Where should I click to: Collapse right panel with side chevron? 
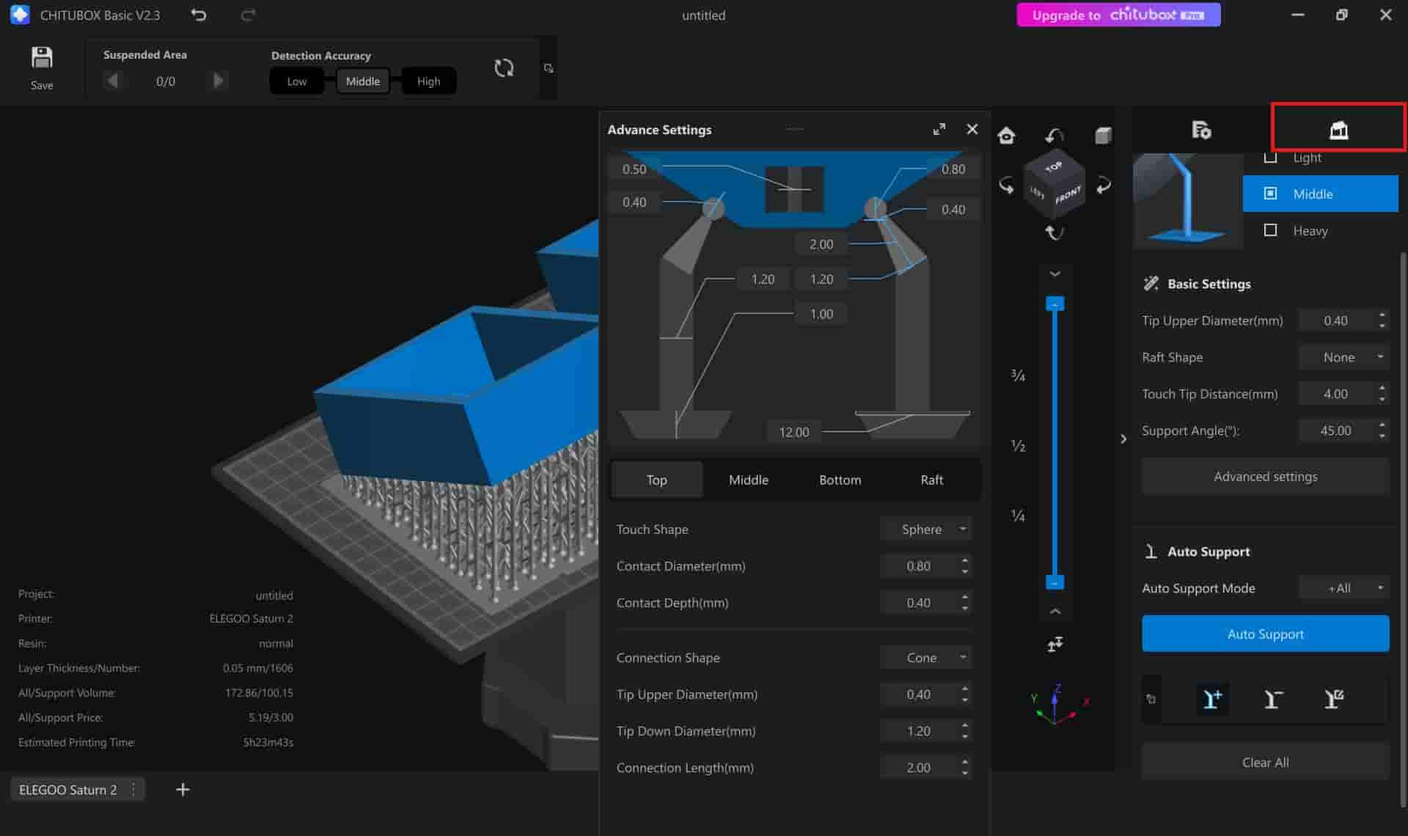tap(1123, 439)
